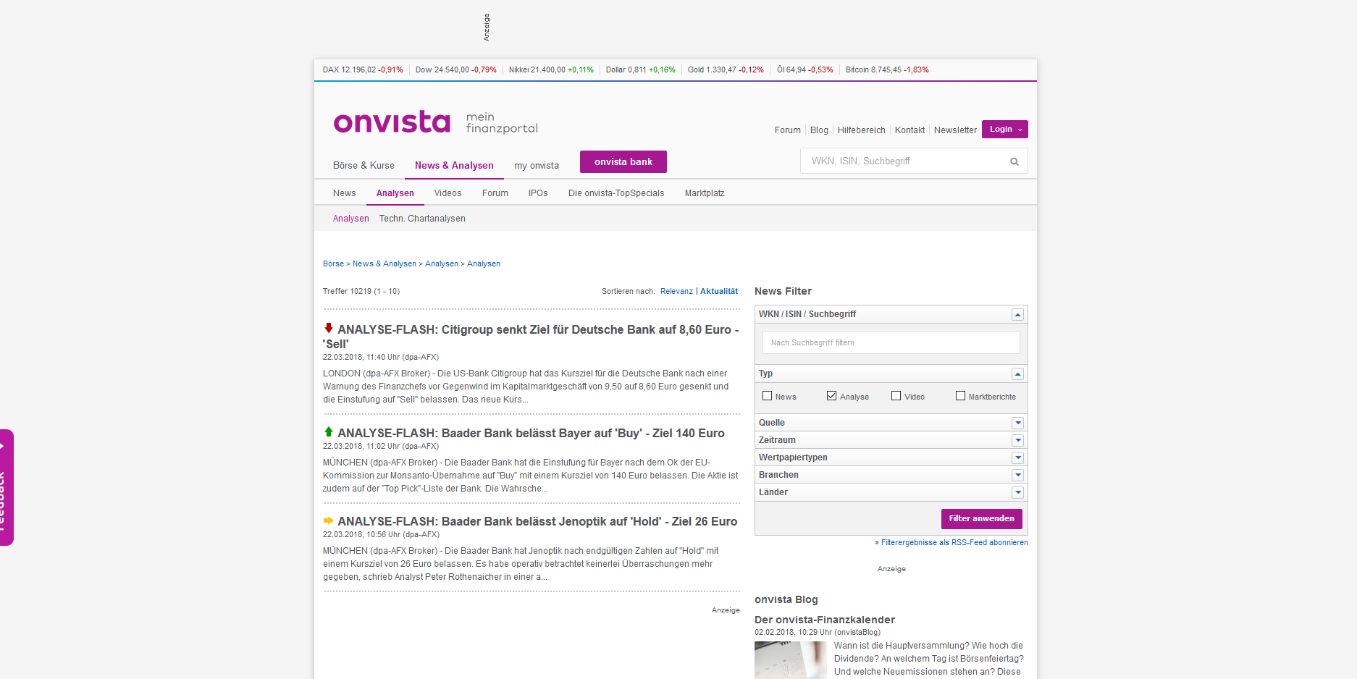
Task: Open Citigroup Deutsche Bank analysis headline
Action: [531, 337]
